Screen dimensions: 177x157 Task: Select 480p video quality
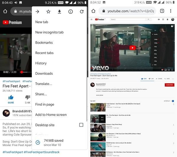point(155,50)
